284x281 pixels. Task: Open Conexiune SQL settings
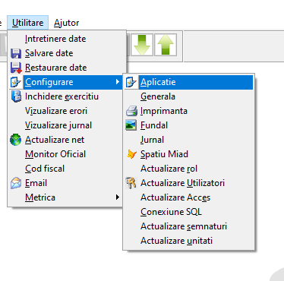pos(188,212)
